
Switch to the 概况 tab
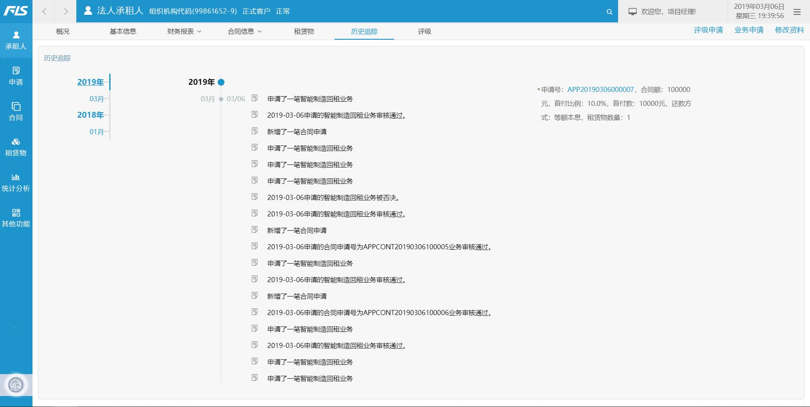[x=62, y=31]
